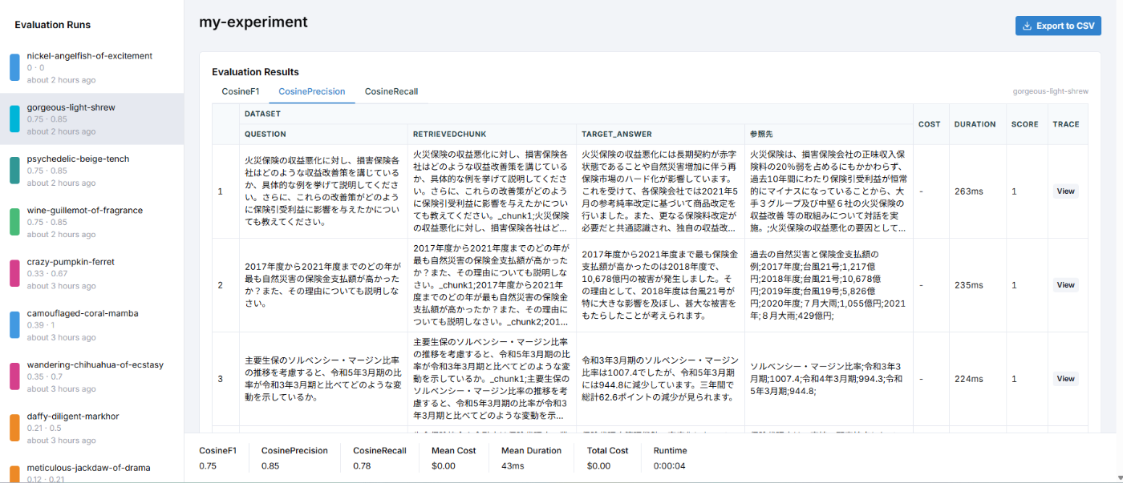View the trace for row 3
The image size is (1123, 483).
[x=1065, y=379]
